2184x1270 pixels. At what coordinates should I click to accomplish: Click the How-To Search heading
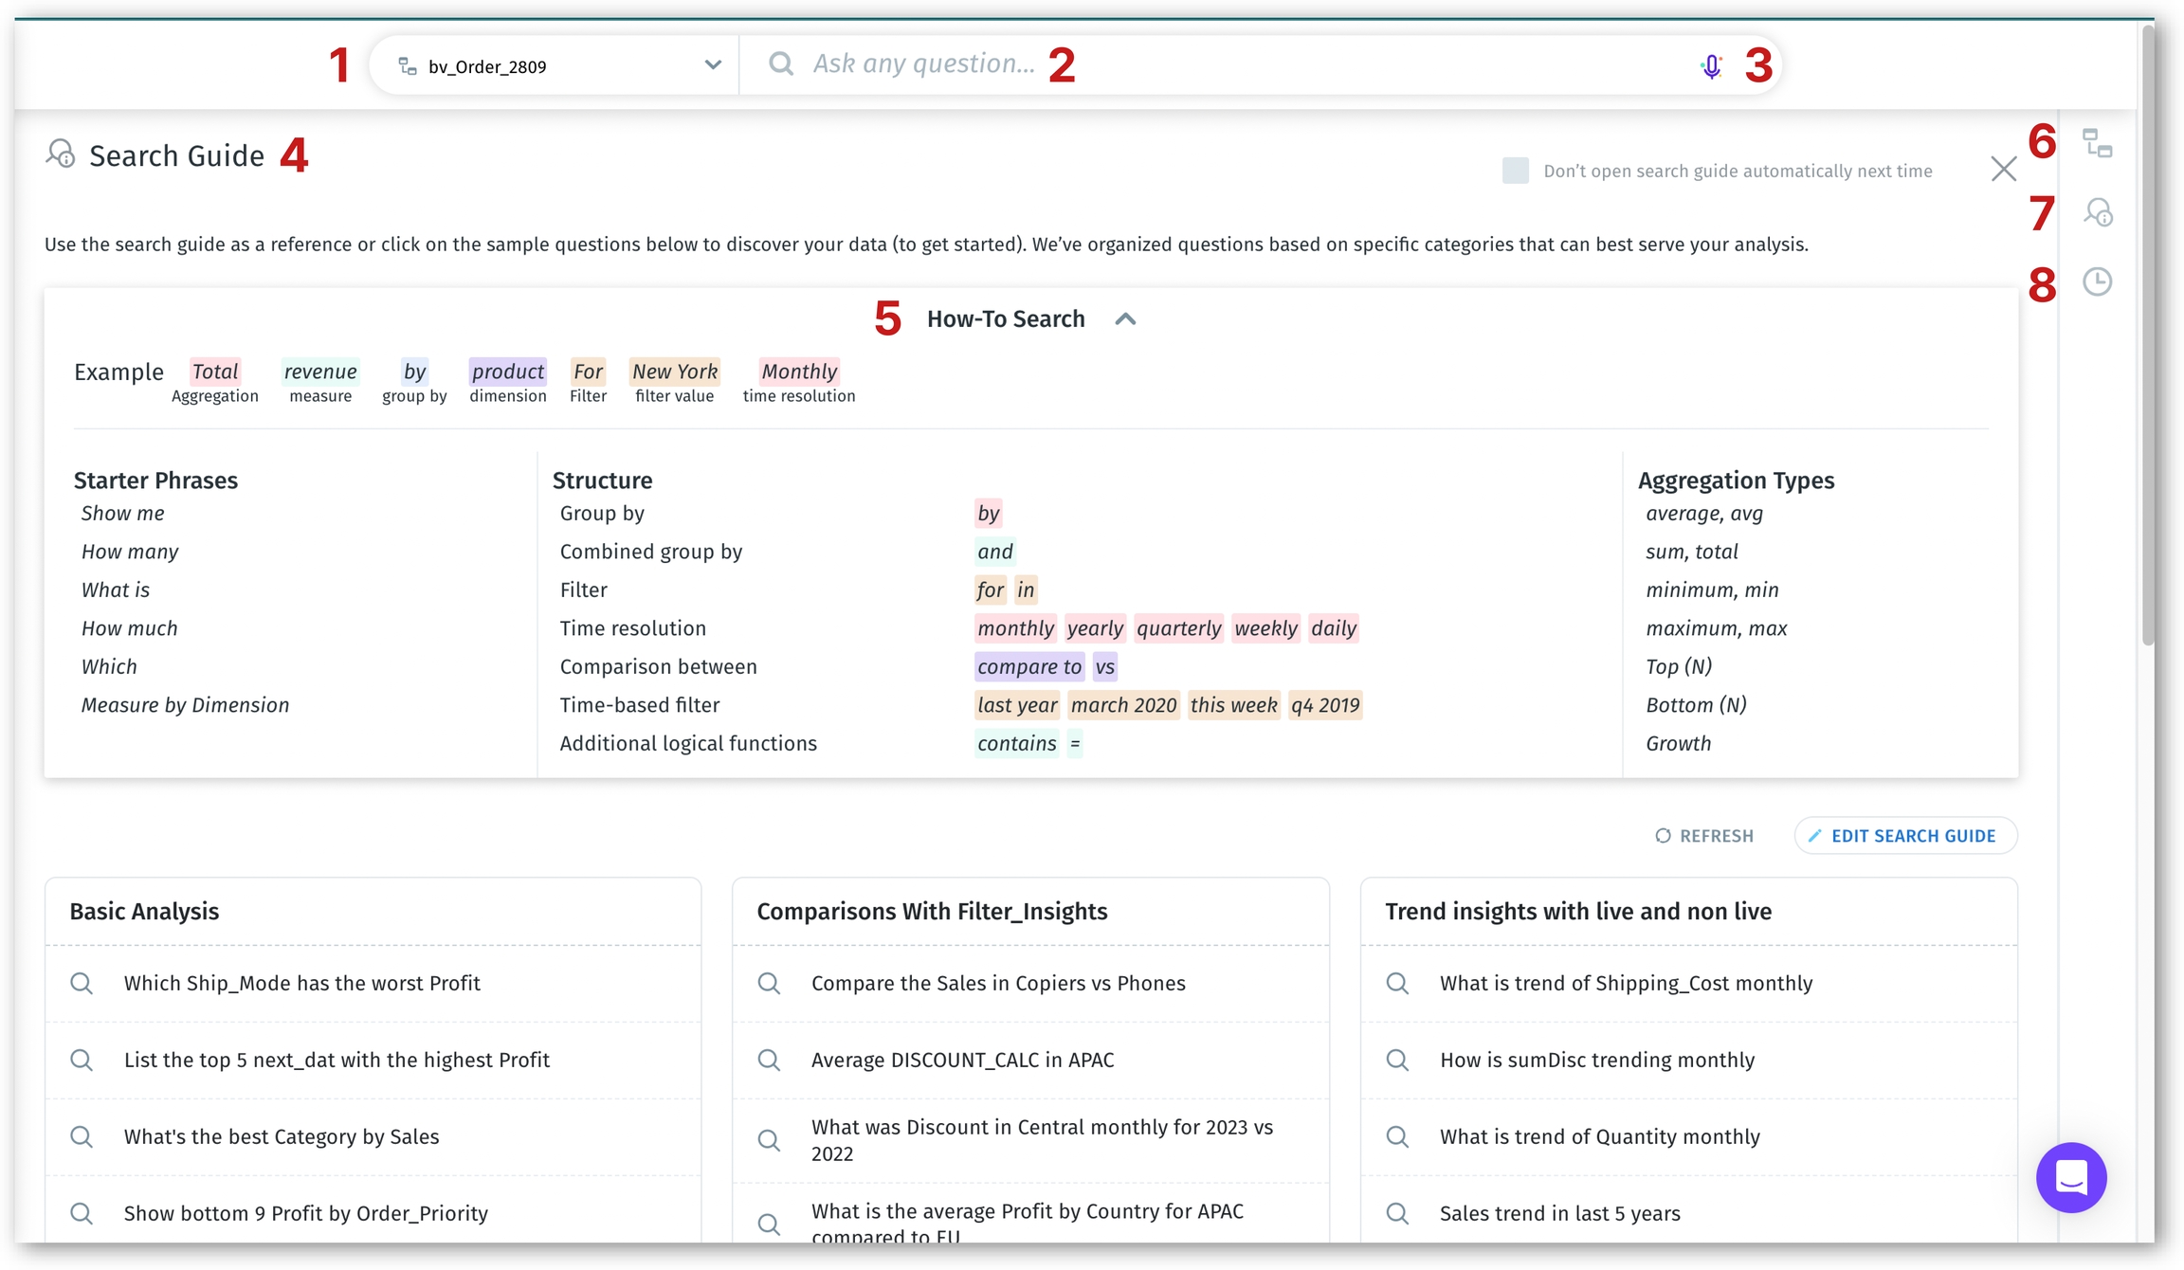point(1005,319)
